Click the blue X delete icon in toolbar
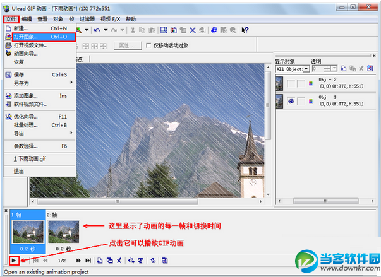The image size is (381, 277). [193, 30]
